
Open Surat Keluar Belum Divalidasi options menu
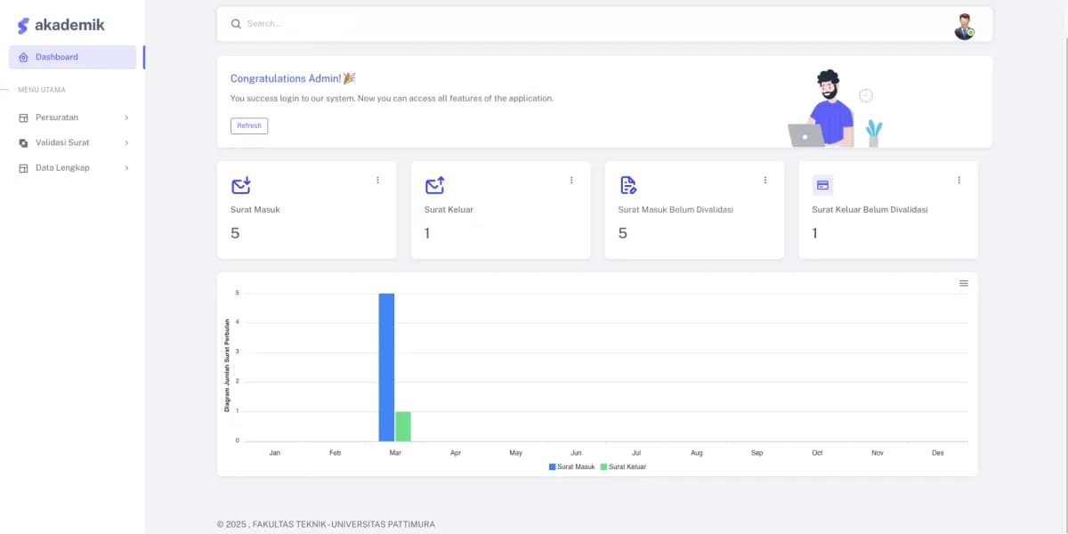point(959,180)
